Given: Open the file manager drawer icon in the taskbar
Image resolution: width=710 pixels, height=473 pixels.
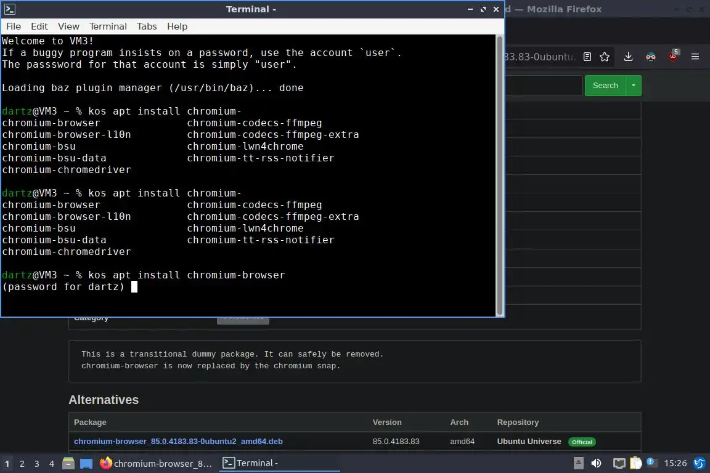Looking at the screenshot, I should pyautogui.click(x=68, y=464).
